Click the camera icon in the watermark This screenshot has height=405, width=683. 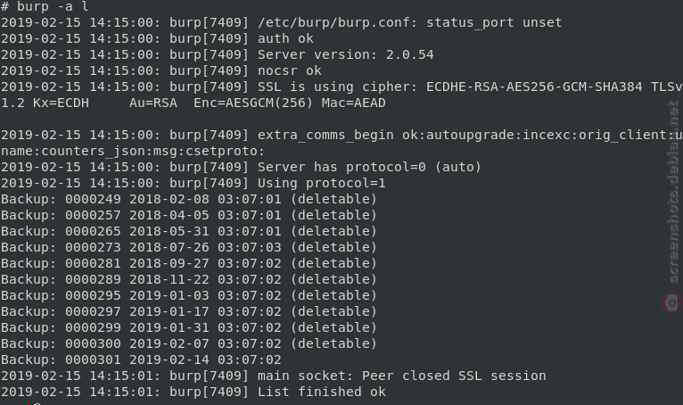coord(672,303)
